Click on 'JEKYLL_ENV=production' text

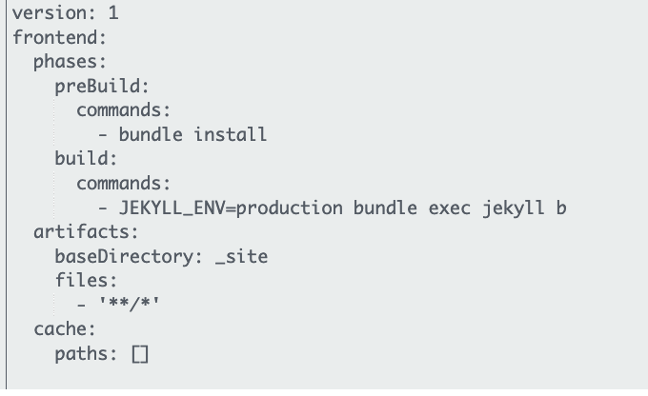(231, 208)
